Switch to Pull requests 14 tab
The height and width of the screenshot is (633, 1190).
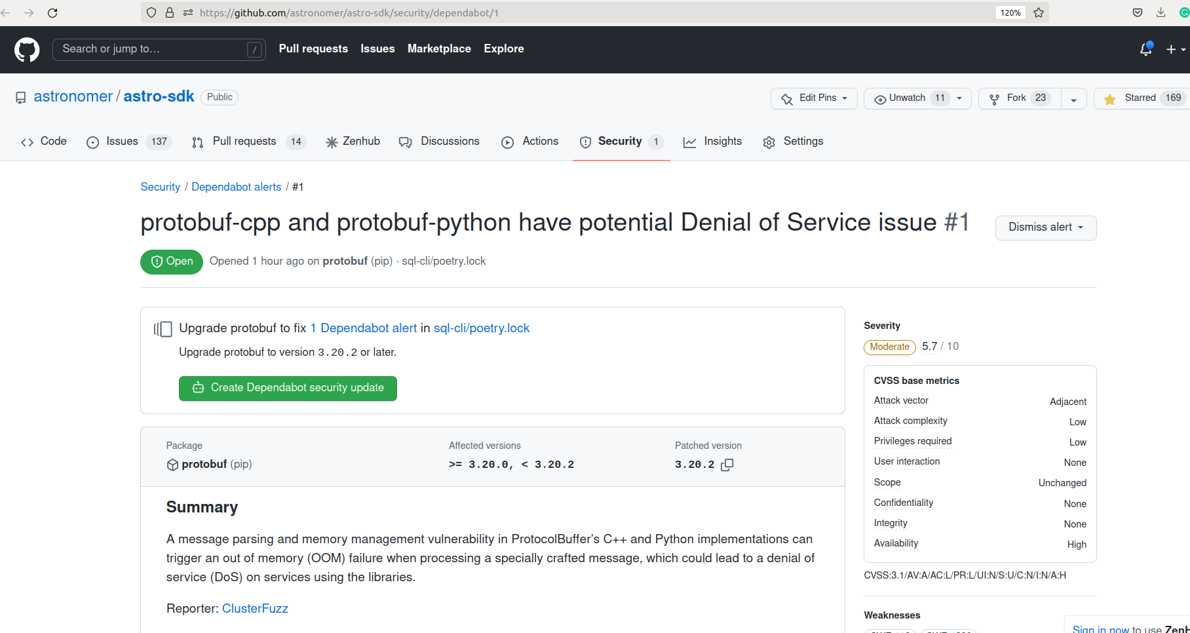249,142
